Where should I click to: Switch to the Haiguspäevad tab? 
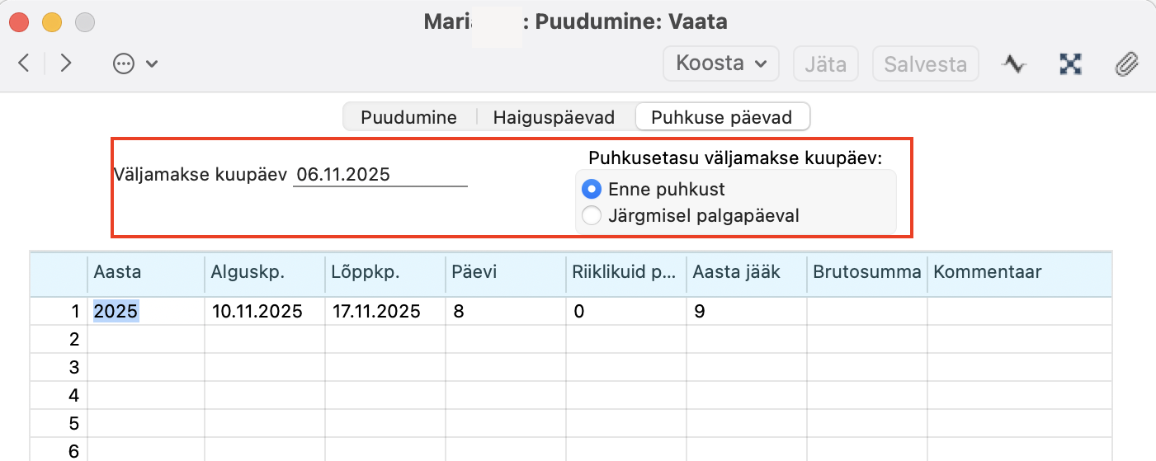click(554, 117)
